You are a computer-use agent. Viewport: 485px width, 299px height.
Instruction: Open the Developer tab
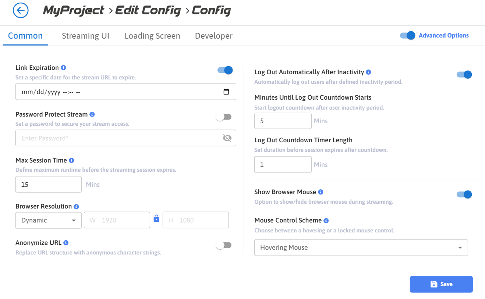(x=214, y=36)
